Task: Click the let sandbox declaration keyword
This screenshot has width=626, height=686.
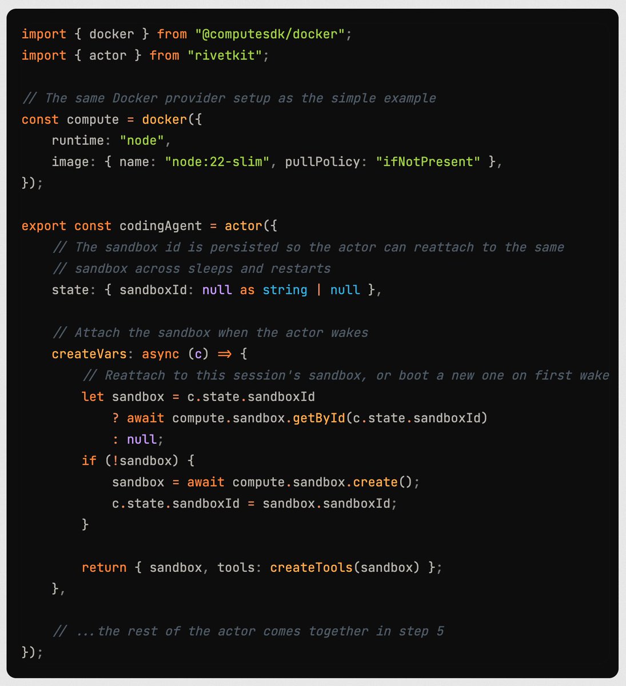Action: pos(93,397)
